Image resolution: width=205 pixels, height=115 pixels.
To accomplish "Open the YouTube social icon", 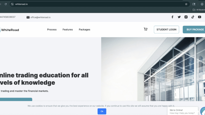I will point(200,17).
